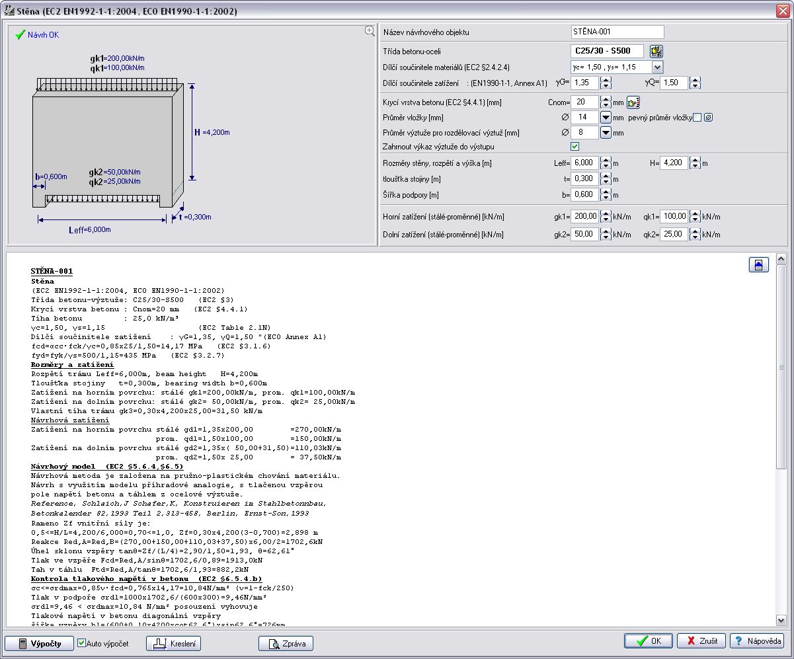794x659 pixels.
Task: Click the Cnom cover stepper
Action: tap(606, 102)
